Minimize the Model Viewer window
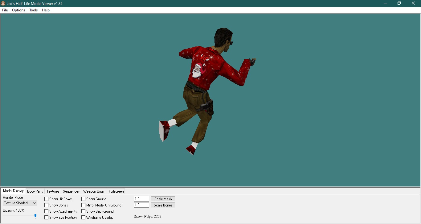Viewport: 421px width, 224px height. pyautogui.click(x=385, y=3)
